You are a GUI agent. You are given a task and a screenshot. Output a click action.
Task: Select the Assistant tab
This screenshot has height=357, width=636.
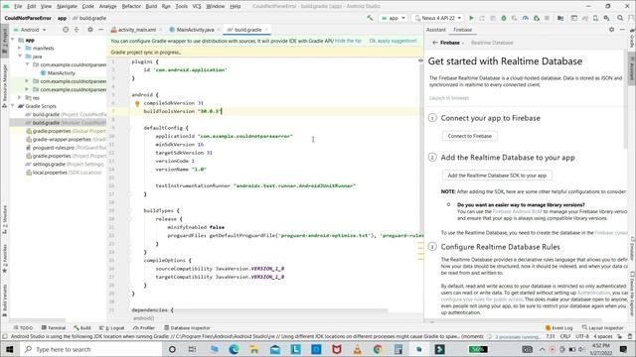pos(436,30)
